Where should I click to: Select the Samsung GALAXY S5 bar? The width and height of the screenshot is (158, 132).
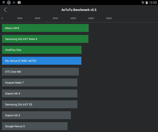coord(40,104)
